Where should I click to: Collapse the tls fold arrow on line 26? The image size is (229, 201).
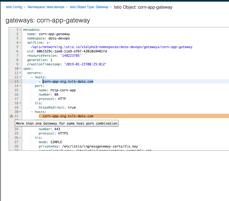coord(20,138)
